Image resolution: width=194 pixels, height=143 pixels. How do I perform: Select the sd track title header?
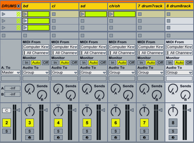(x=93, y=6)
